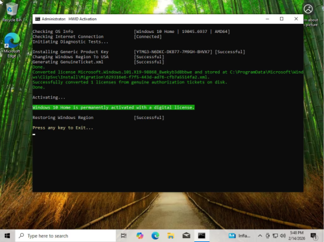324x242 pixels.
Task: Click the "[Connected]" status text
Action: pos(148,37)
